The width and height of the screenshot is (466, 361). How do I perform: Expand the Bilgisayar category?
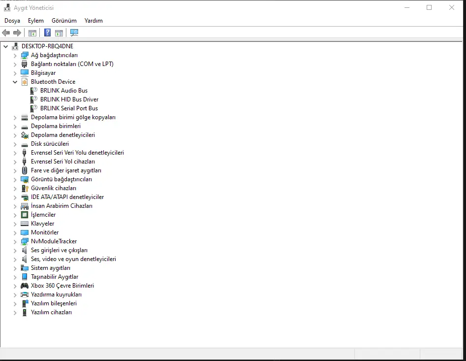15,73
